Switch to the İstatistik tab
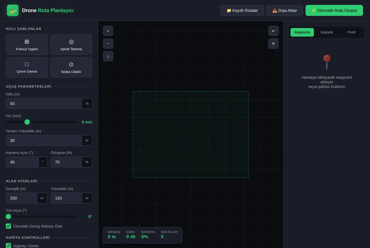The image size is (370, 248). [327, 32]
